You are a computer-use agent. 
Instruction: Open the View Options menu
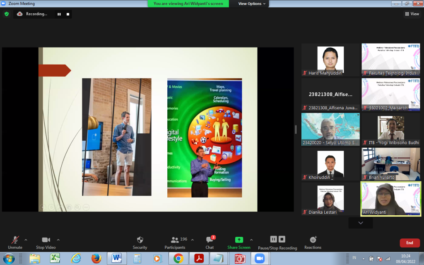pos(252,4)
